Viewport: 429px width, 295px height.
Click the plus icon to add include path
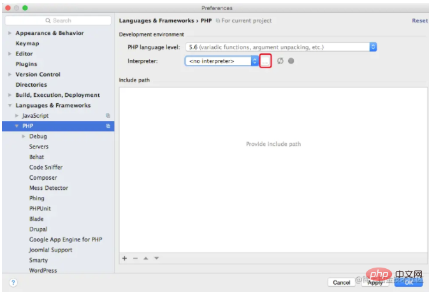pyautogui.click(x=125, y=258)
